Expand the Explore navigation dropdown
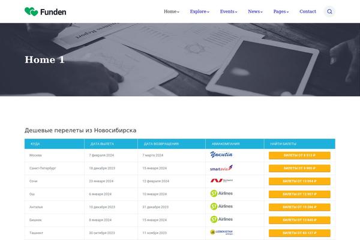The width and height of the screenshot is (360, 240). (200, 11)
